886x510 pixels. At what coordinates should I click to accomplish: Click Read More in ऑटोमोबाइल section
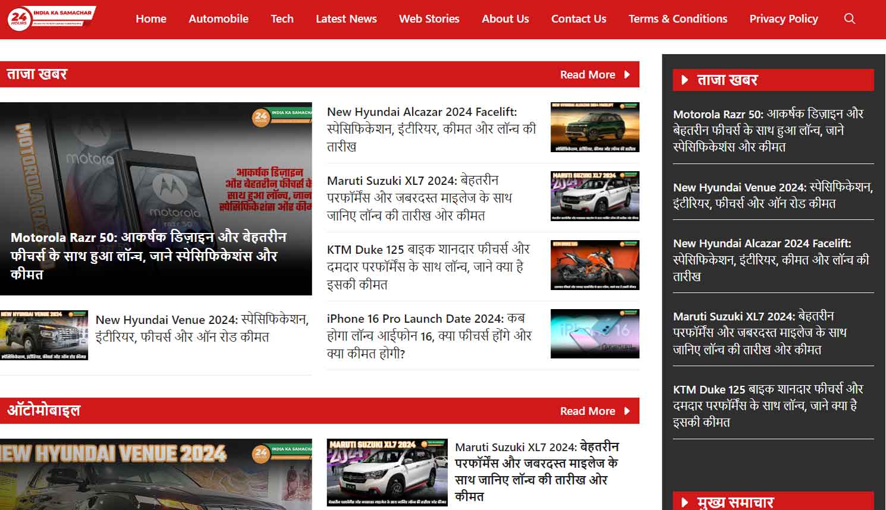587,411
